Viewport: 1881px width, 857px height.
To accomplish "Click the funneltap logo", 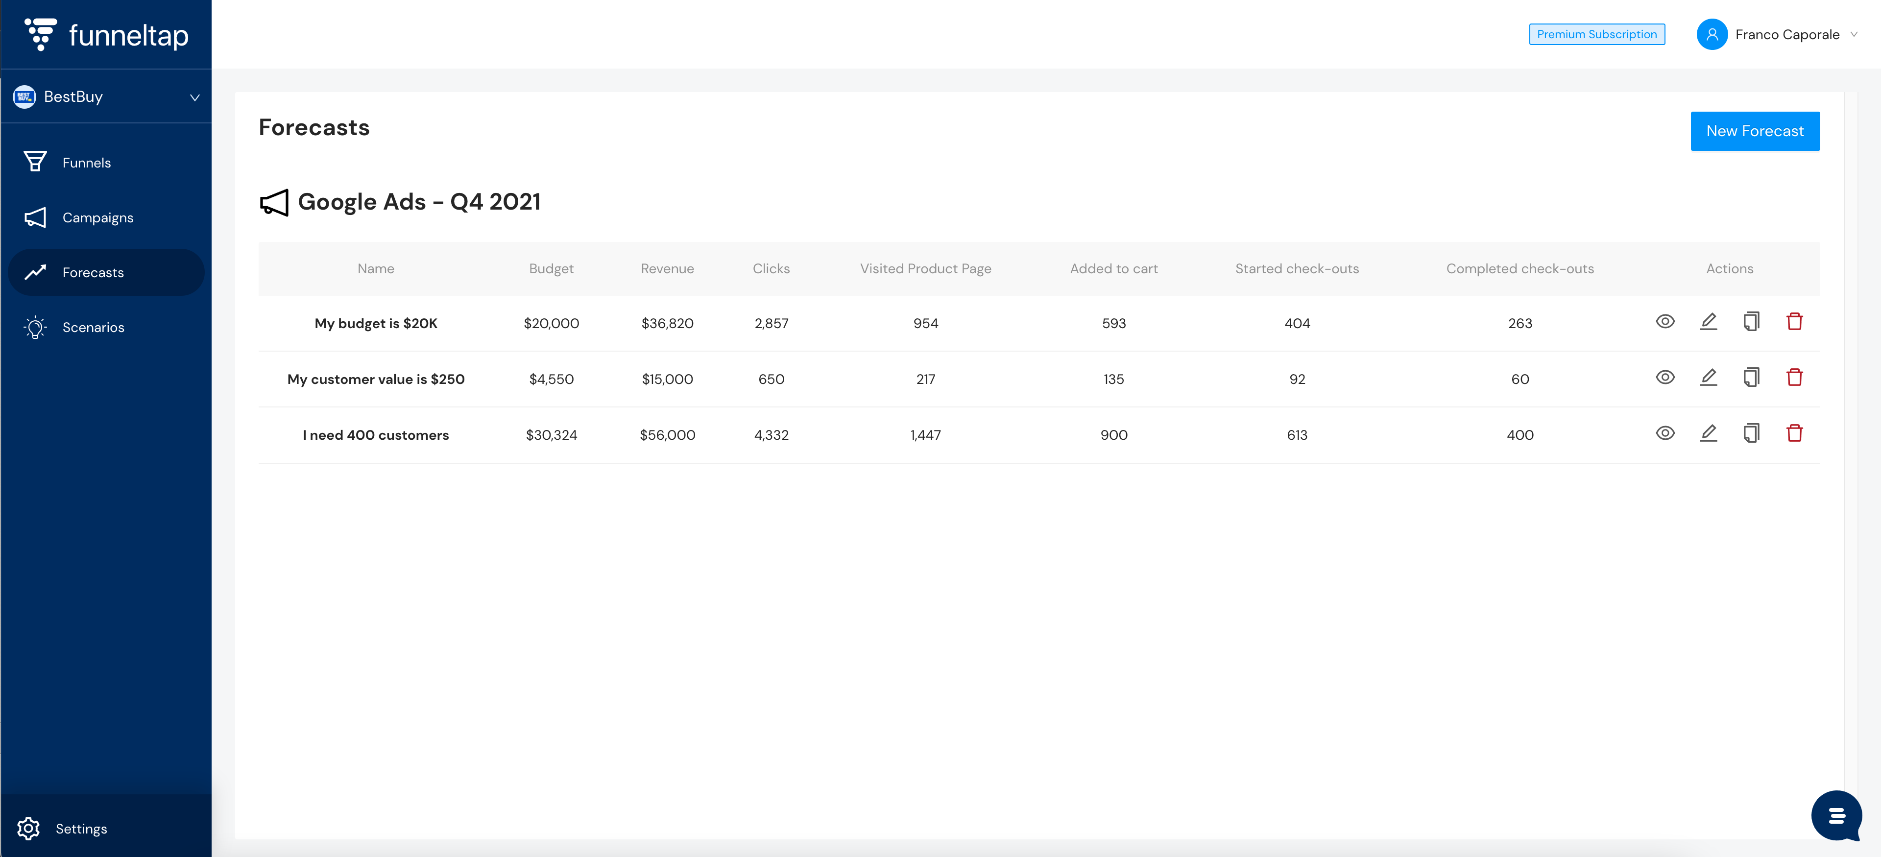I will pos(107,34).
